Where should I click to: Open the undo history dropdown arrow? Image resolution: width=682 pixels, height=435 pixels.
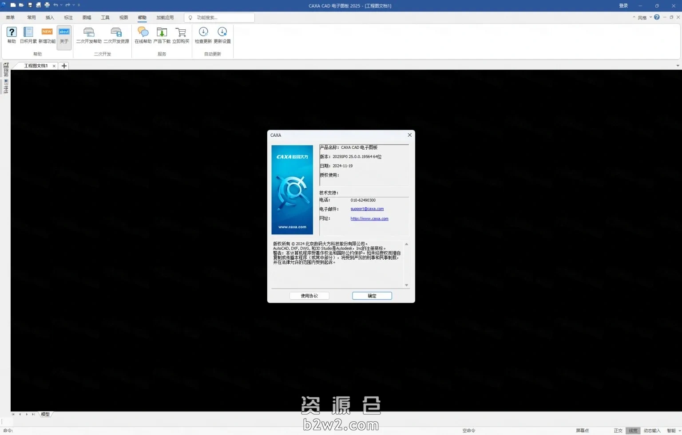[61, 5]
